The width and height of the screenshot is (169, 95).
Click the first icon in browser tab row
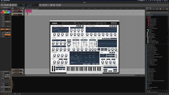(147, 9)
